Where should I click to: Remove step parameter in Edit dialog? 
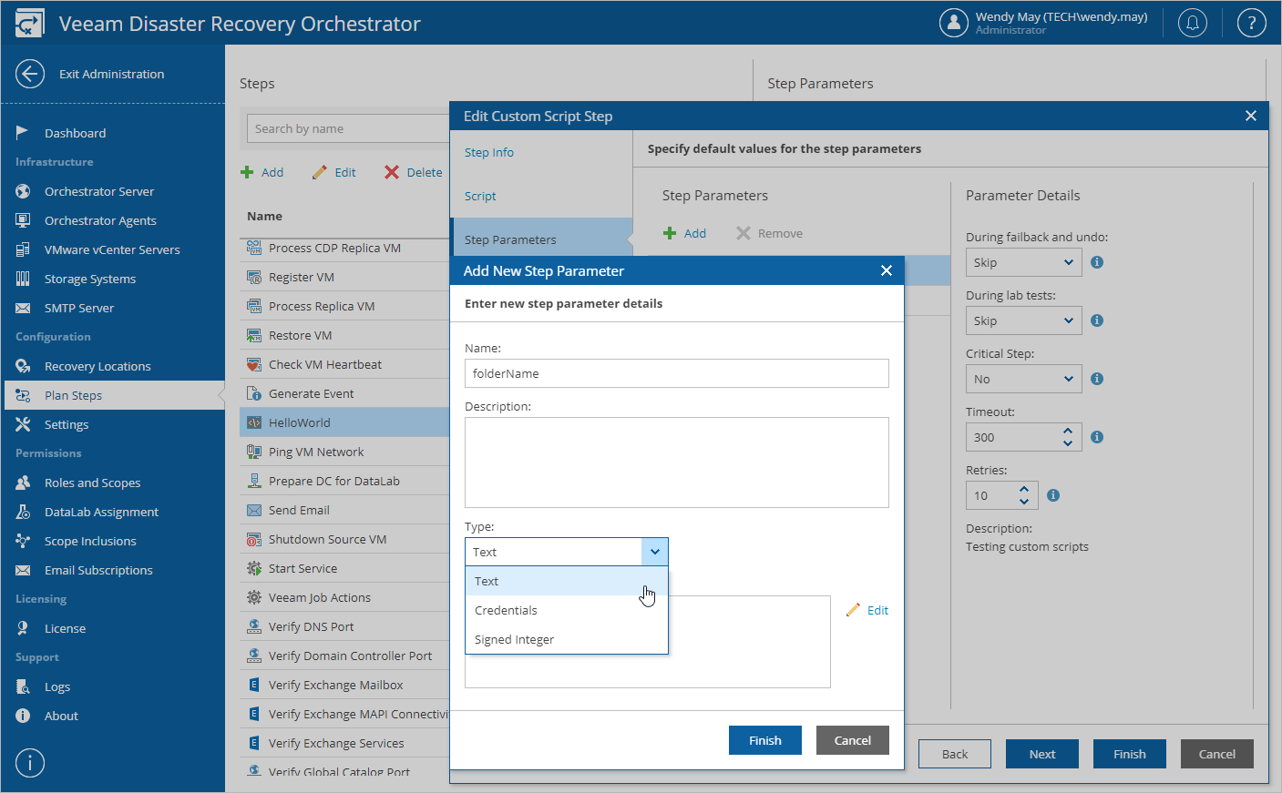[770, 233]
